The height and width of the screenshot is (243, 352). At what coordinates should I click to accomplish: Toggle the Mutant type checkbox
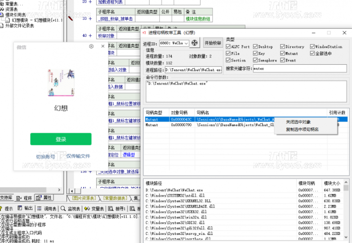click(x=282, y=53)
